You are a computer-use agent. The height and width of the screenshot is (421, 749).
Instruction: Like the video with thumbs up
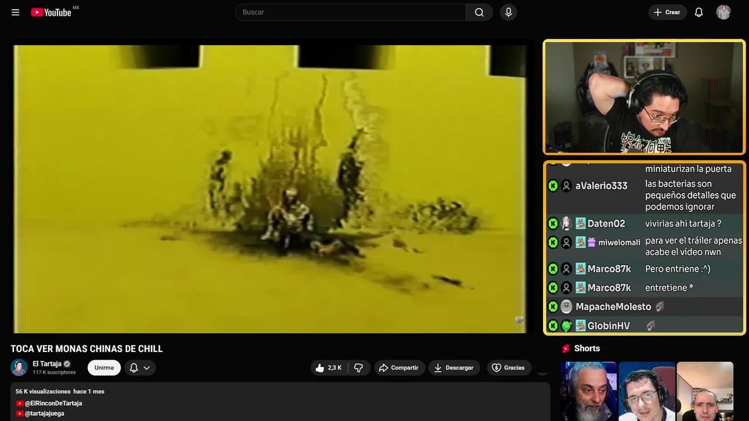coord(328,368)
